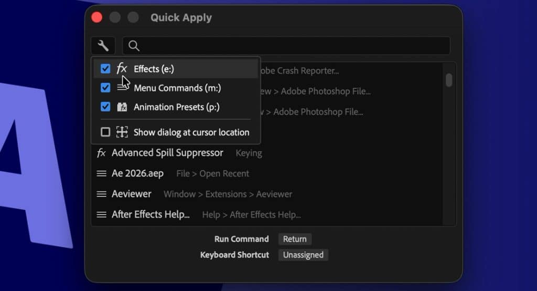Screen dimensions: 537x291
Task: Click fx icon next to Advanced Spill Suppressor
Action: 101,153
